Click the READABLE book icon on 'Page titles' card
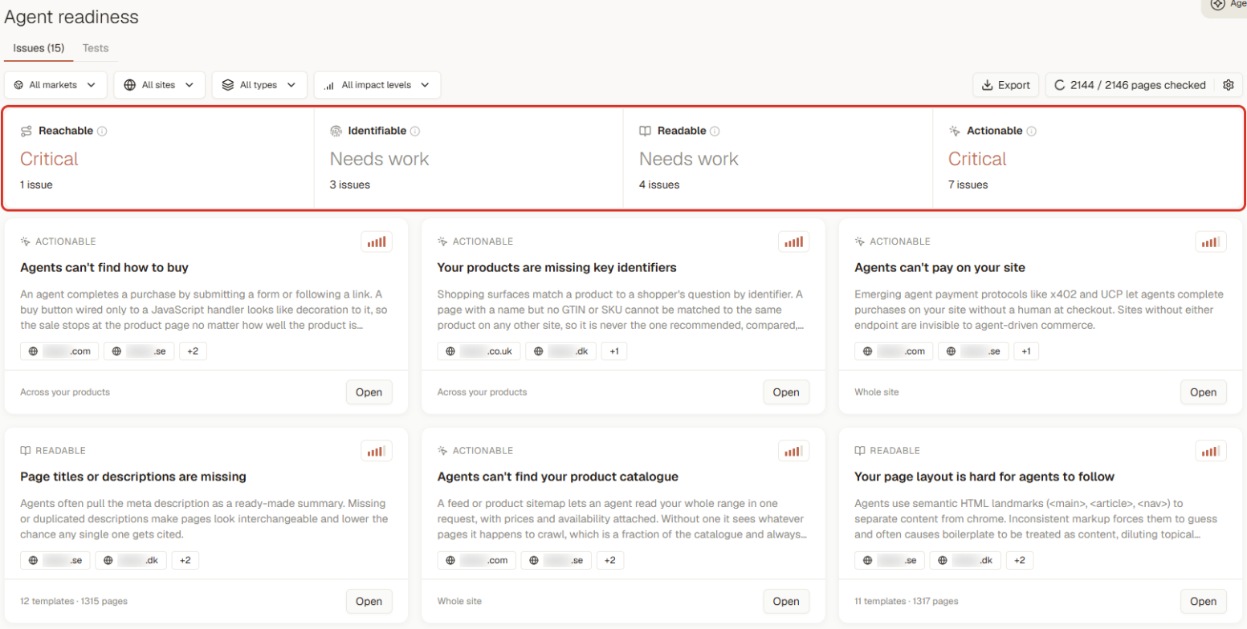 click(x=26, y=451)
